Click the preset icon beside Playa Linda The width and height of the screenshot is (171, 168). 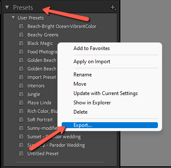21,103
